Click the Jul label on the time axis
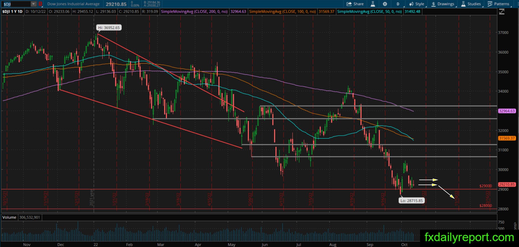This screenshot has width=519, height=247. click(x=299, y=245)
